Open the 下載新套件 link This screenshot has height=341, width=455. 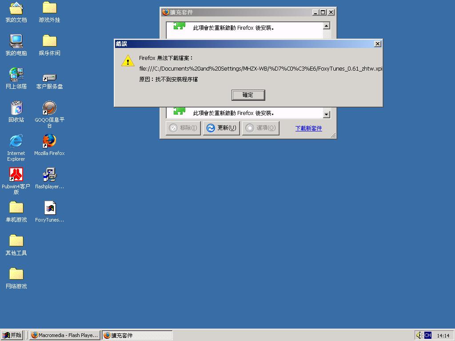(x=308, y=128)
